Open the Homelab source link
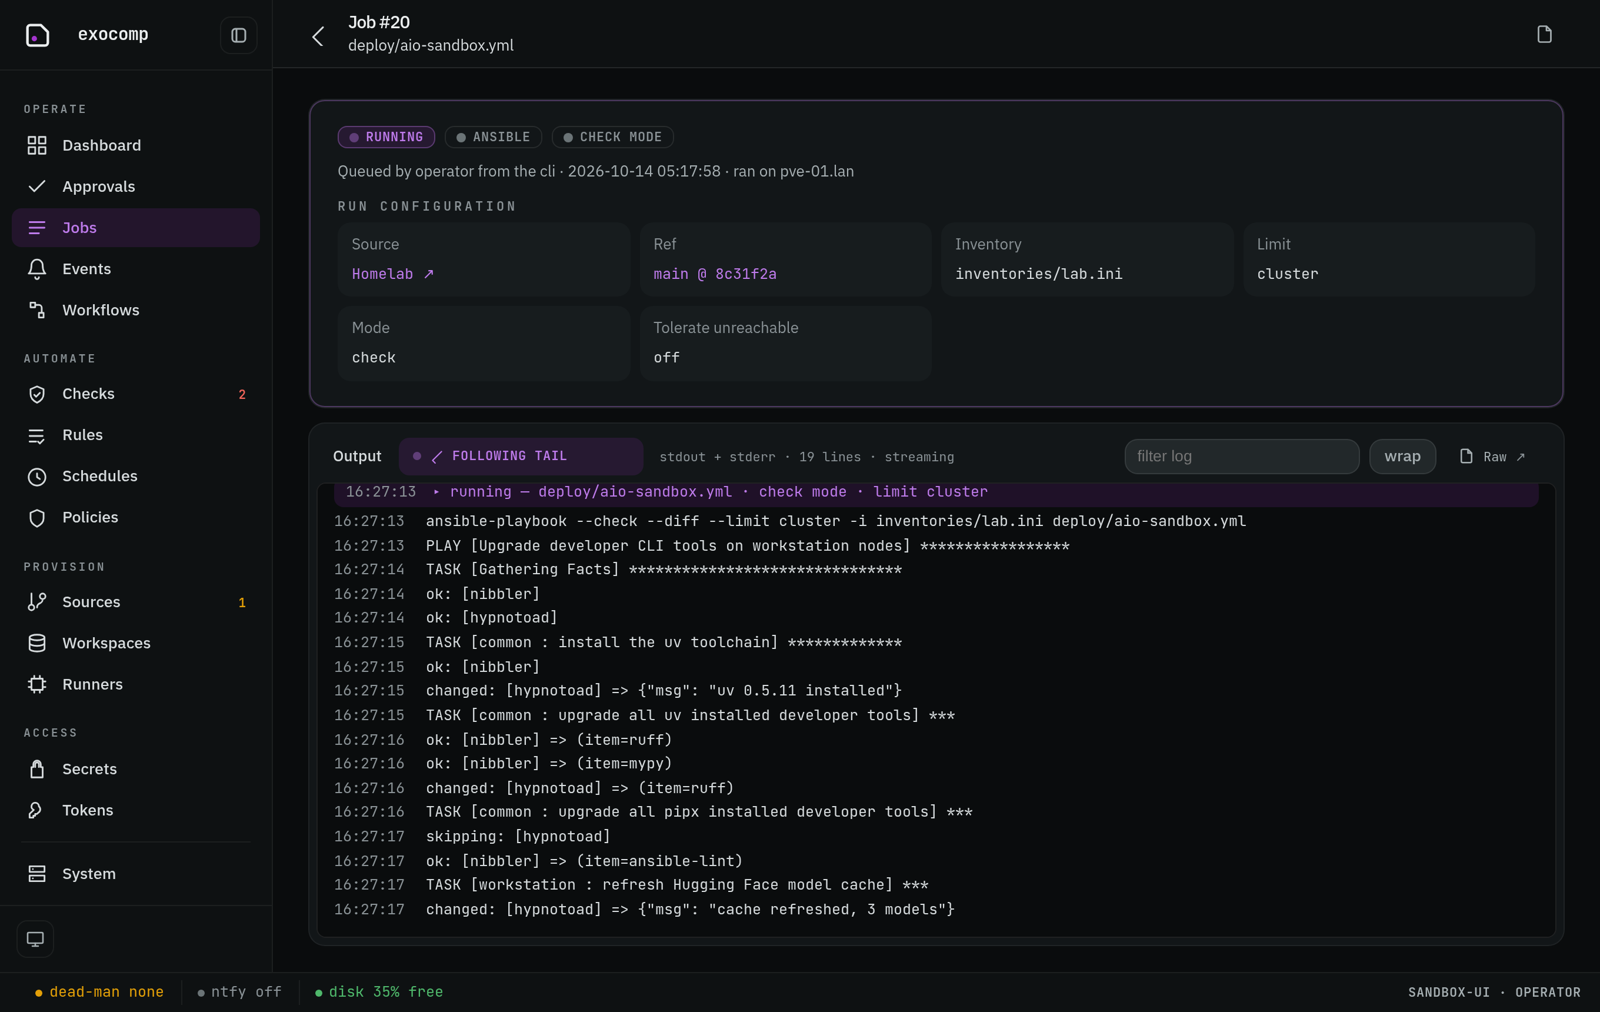1600x1012 pixels. coord(393,274)
